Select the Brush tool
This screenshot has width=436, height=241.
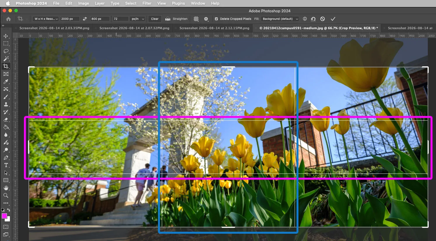pos(6,97)
